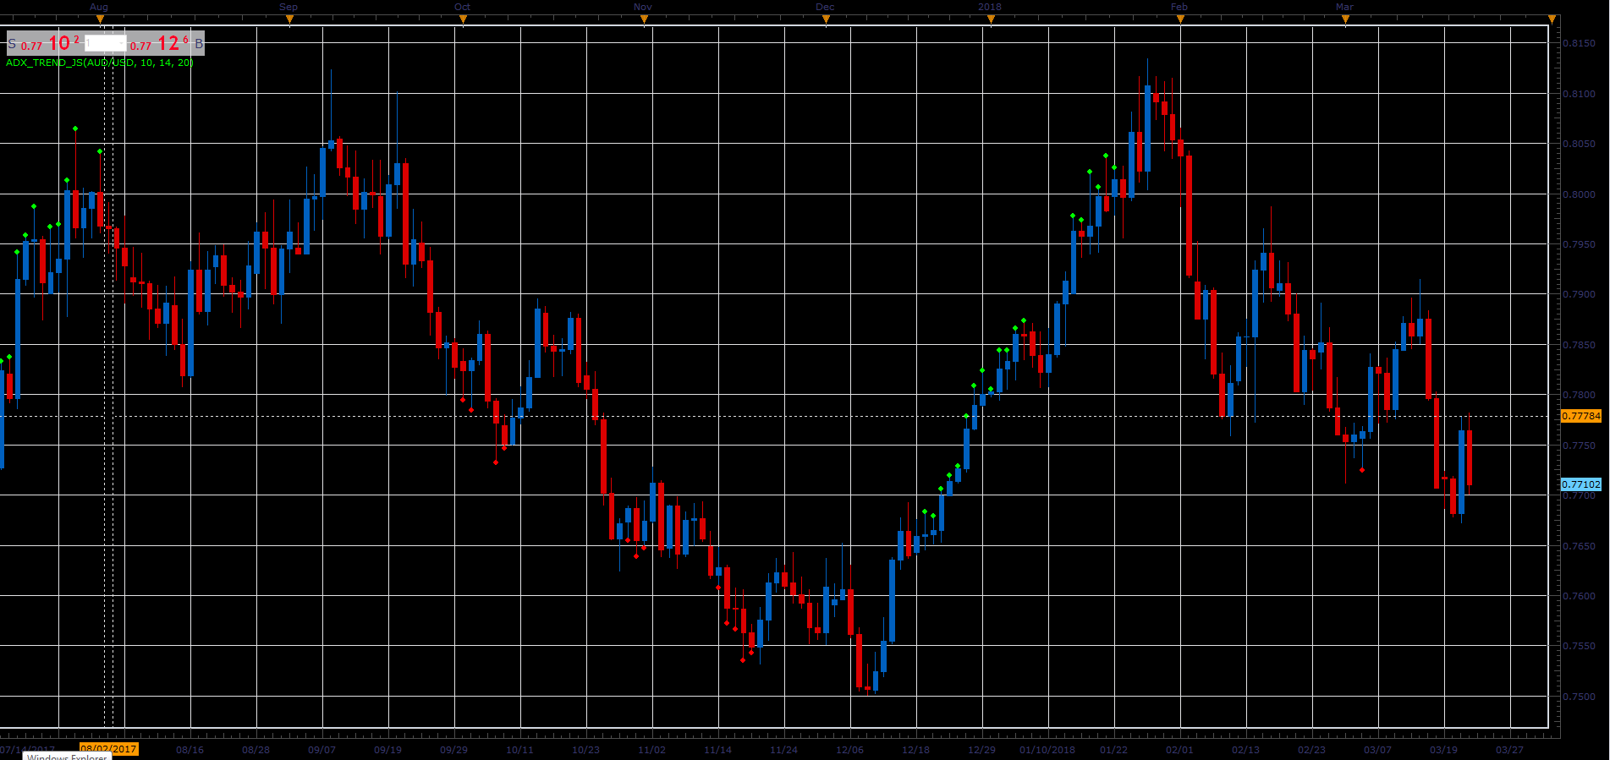The width and height of the screenshot is (1610, 760).
Task: Click the 10/11 date on time axis
Action: (x=519, y=750)
